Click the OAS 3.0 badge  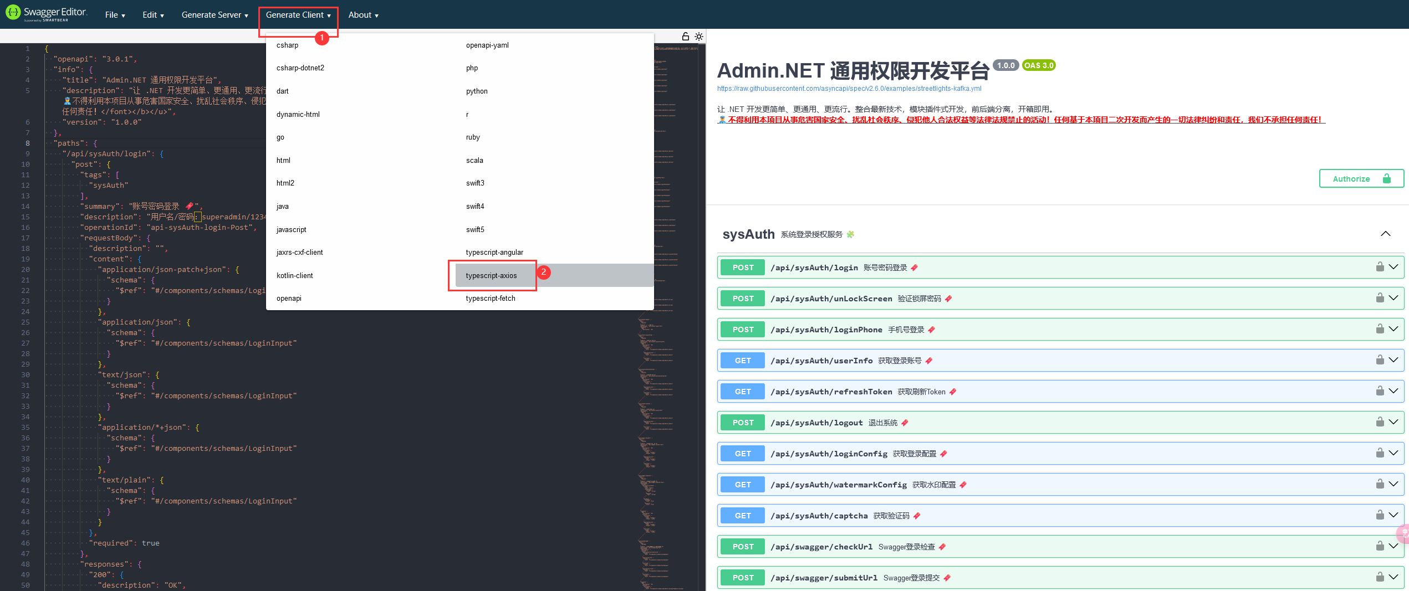point(1039,65)
